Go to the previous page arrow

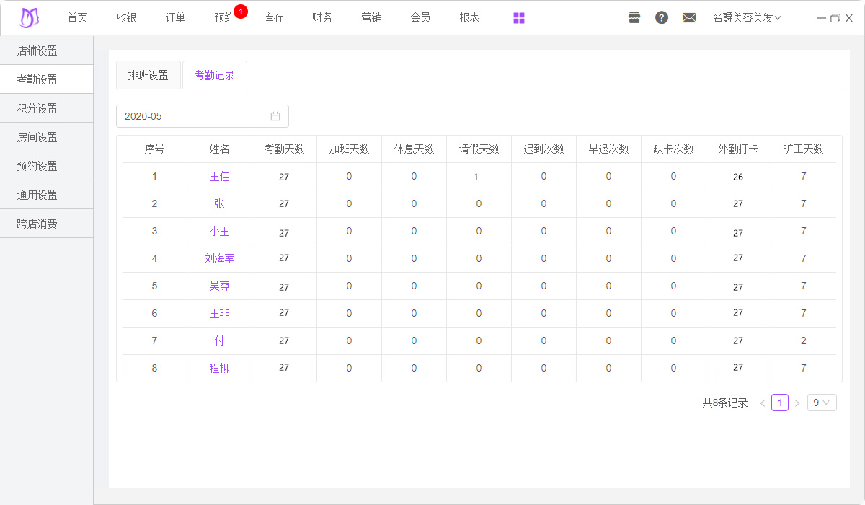point(762,403)
